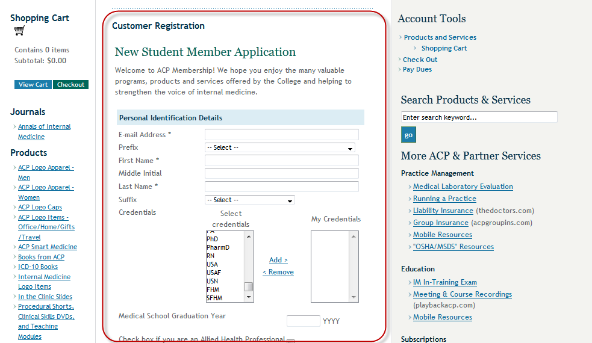Open the Pay Dues link
Image resolution: width=592 pixels, height=343 pixels.
(417, 69)
